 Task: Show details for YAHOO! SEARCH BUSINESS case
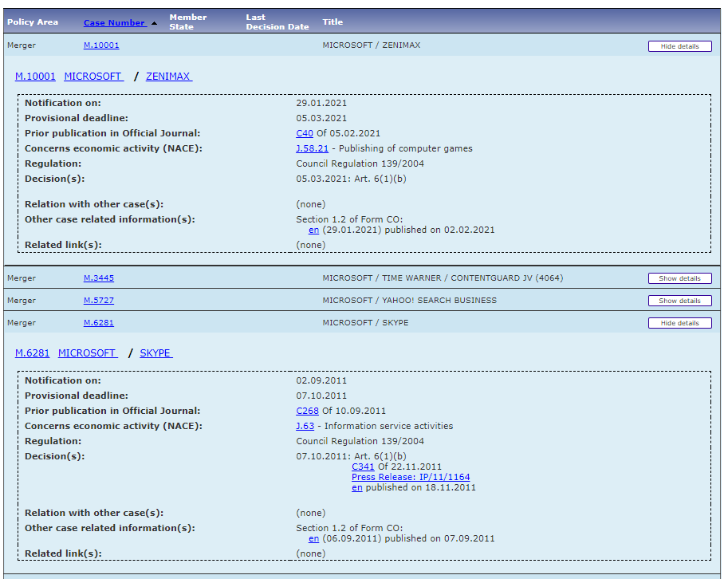click(x=679, y=301)
